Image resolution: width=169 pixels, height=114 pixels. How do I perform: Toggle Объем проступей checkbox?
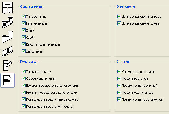(119, 79)
